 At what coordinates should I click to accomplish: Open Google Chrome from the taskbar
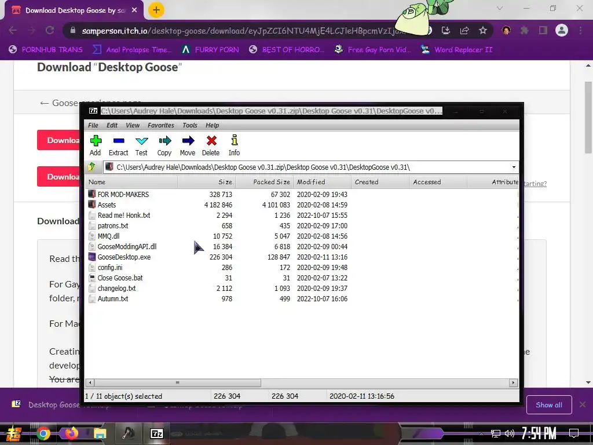43,433
